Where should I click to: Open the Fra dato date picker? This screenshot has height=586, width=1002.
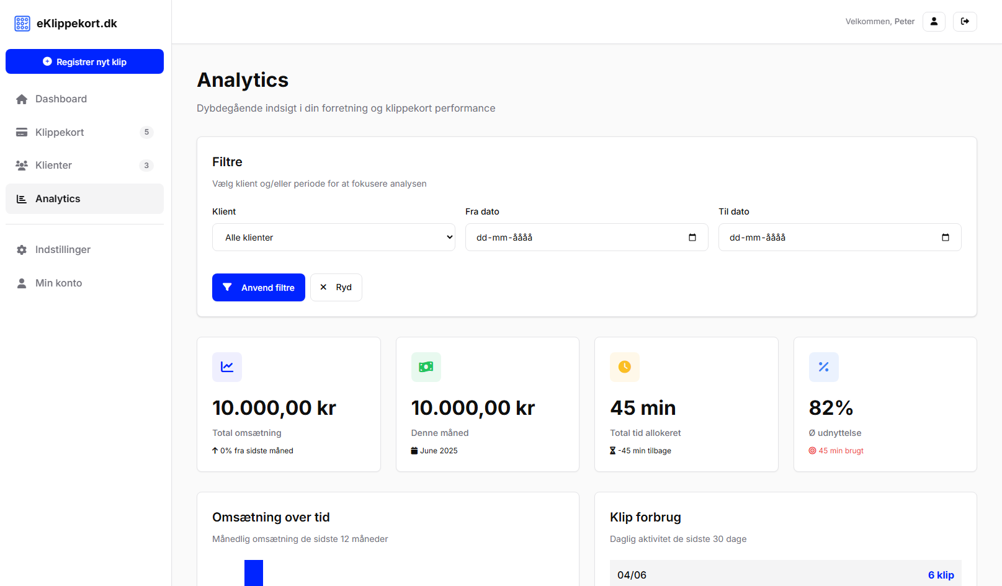point(692,237)
